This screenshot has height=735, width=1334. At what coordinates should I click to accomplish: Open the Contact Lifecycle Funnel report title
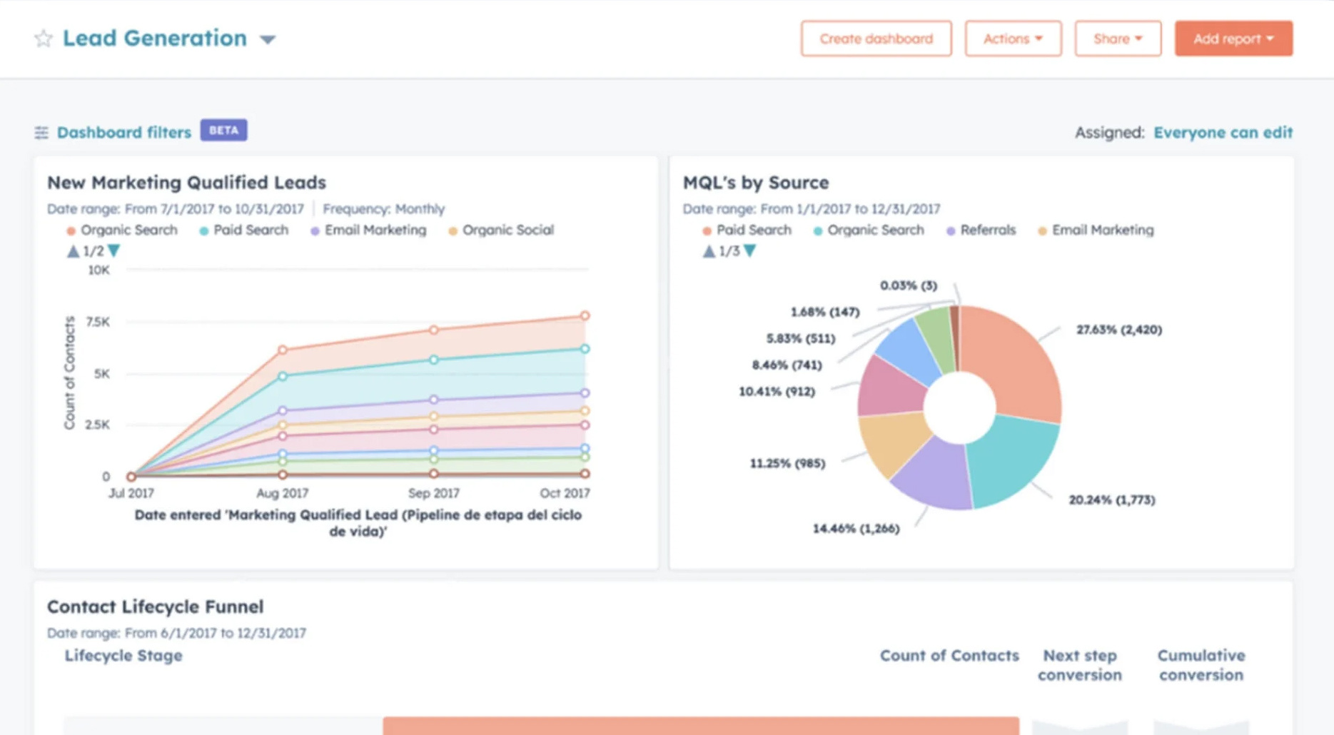click(155, 607)
